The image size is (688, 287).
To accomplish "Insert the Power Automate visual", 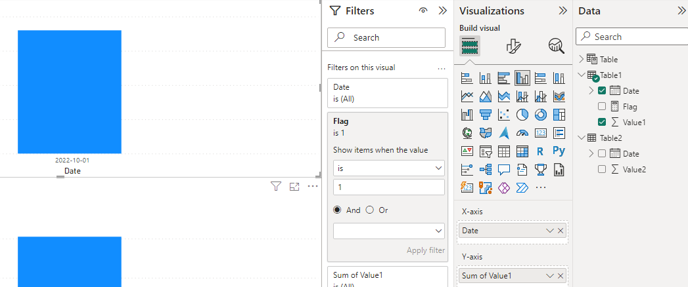I will 522,187.
